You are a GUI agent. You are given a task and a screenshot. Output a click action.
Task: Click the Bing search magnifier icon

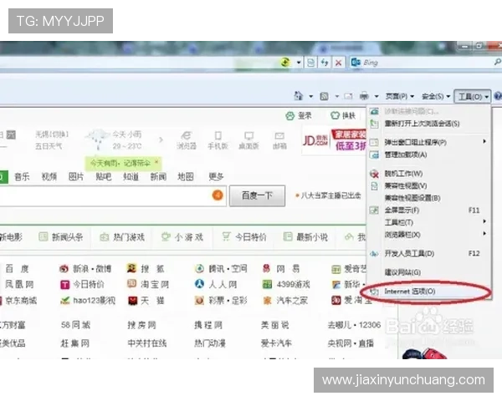click(x=497, y=62)
